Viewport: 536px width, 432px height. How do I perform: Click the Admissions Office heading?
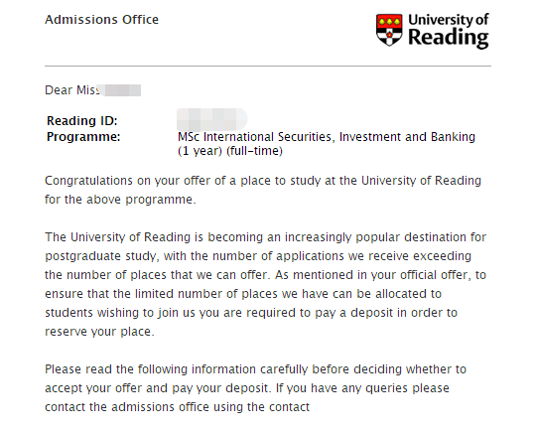click(101, 20)
